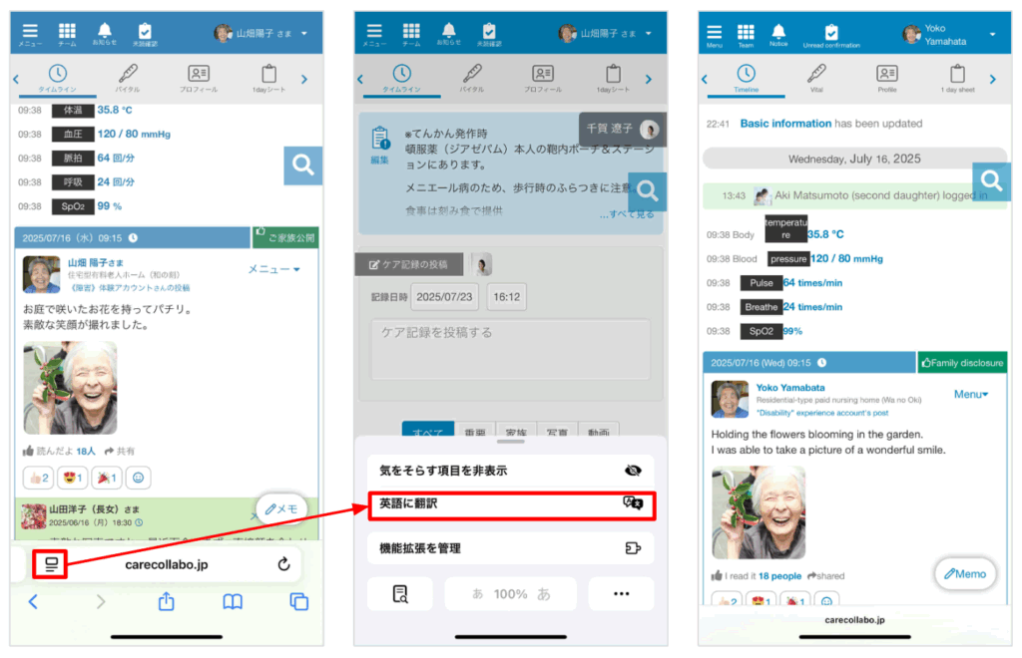1022x658 pixels.
Task: Open the post's メニュー dropdown on left phone
Action: click(x=273, y=269)
